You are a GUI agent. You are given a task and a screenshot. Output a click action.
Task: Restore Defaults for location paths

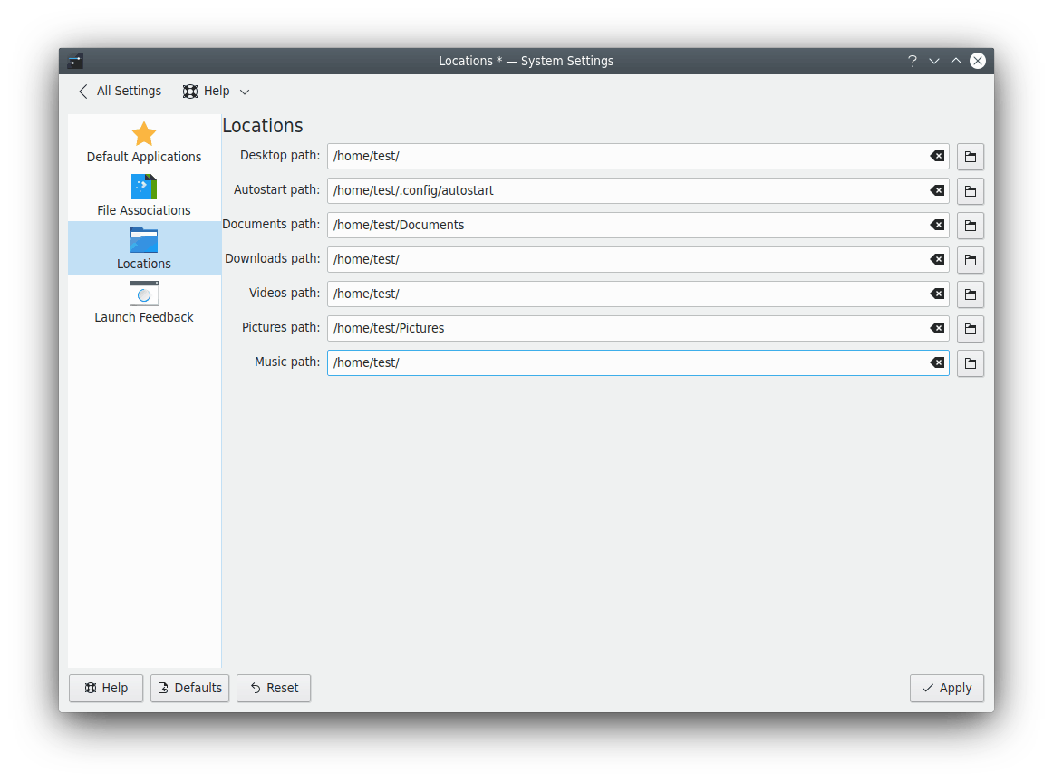coord(189,688)
